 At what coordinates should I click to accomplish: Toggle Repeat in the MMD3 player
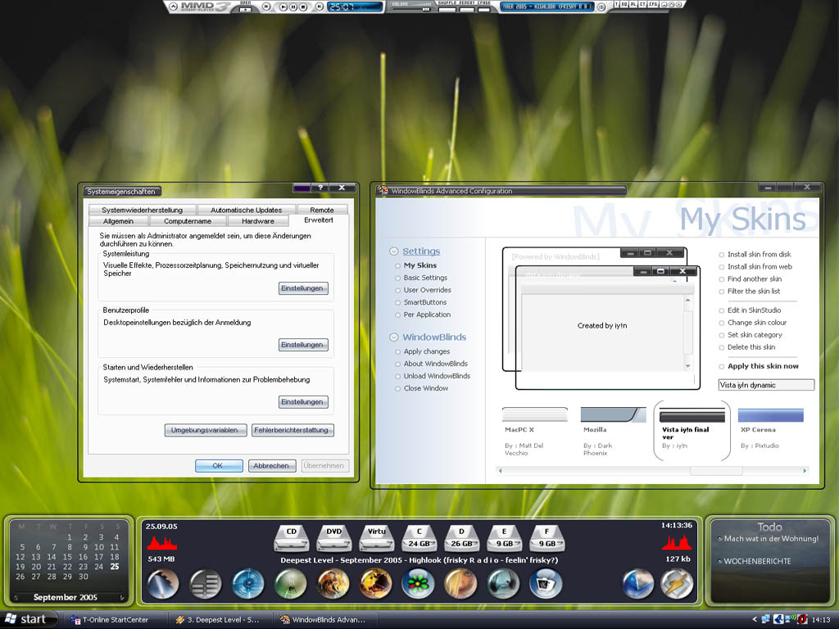[x=466, y=9]
